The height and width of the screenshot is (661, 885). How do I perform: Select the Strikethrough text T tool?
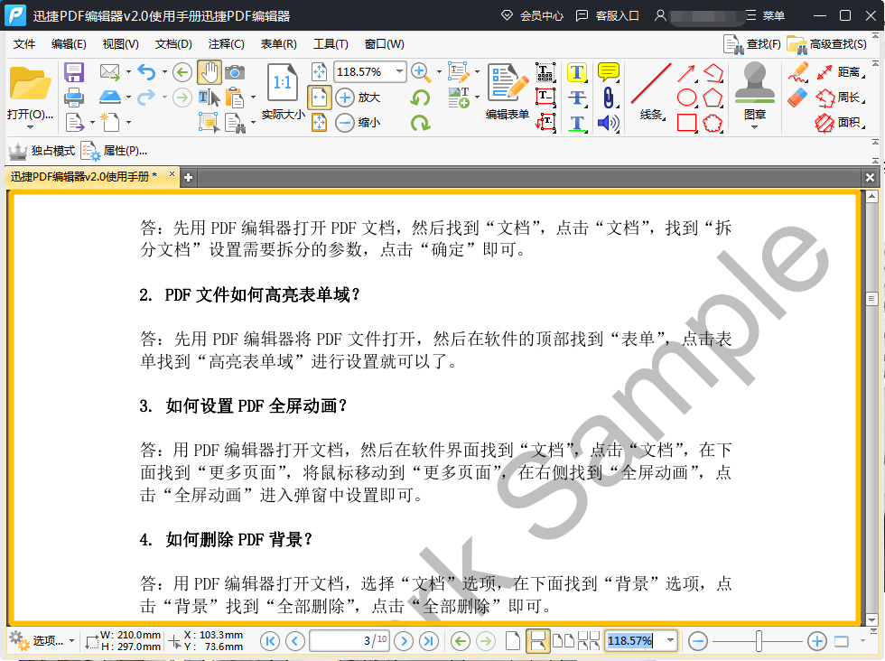tap(577, 98)
